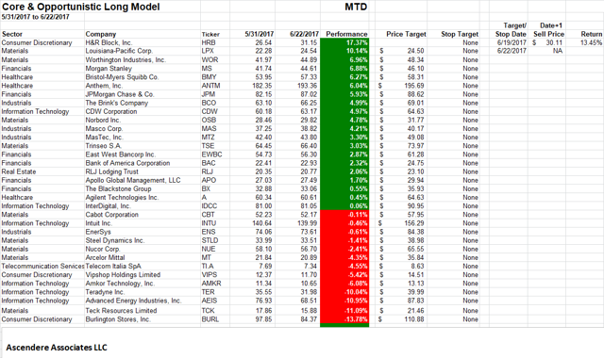Select the Morgan Stanley company cell

[x=143, y=69]
